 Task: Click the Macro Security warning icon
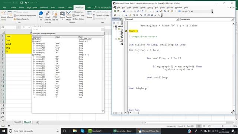(15, 19)
